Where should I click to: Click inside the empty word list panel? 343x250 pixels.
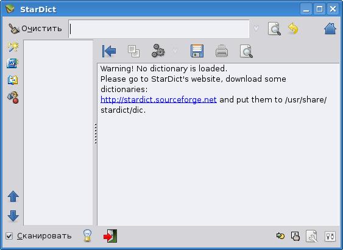[58, 133]
